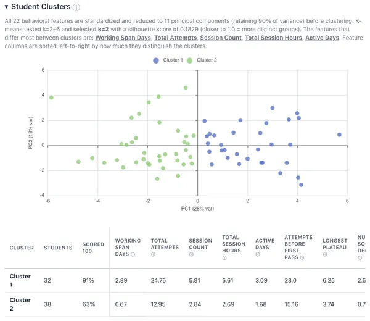Click info icon under Longest Plateau header
Screen dimensions: 370x321
point(325,254)
